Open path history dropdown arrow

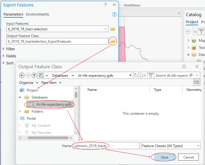click(x=130, y=75)
